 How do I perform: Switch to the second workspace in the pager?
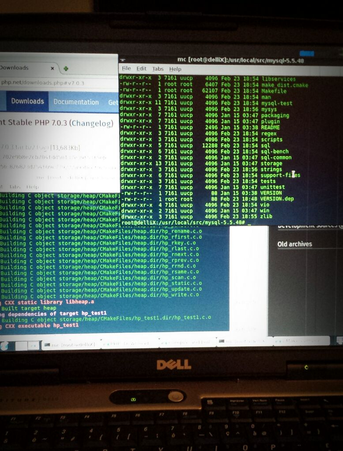33,345
